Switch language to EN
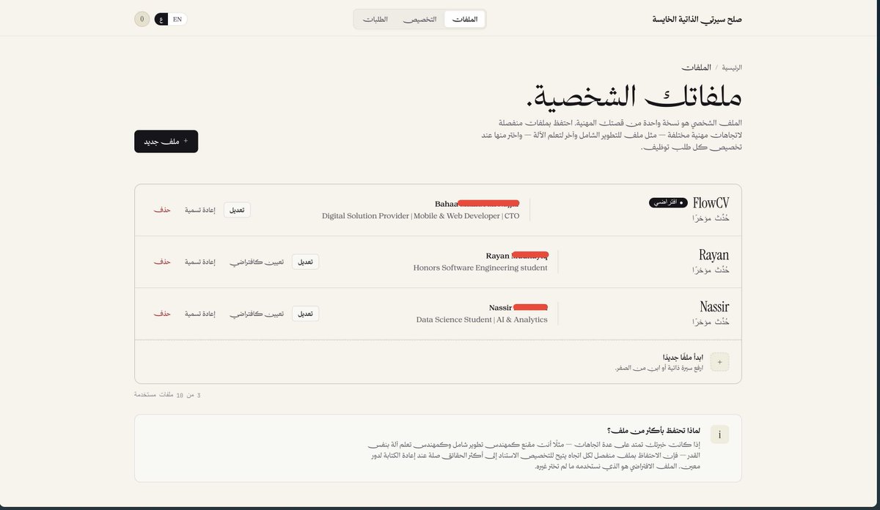The height and width of the screenshot is (510, 880). coord(177,19)
